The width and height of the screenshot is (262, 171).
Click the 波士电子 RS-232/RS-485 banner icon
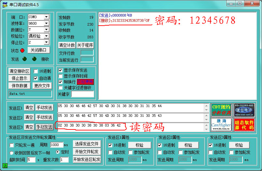(244, 110)
